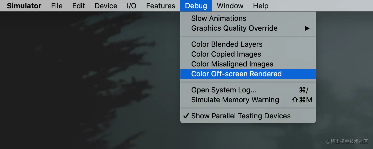The image size is (373, 149).
Task: Enable Color Misaligned Images
Action: (x=248, y=64)
